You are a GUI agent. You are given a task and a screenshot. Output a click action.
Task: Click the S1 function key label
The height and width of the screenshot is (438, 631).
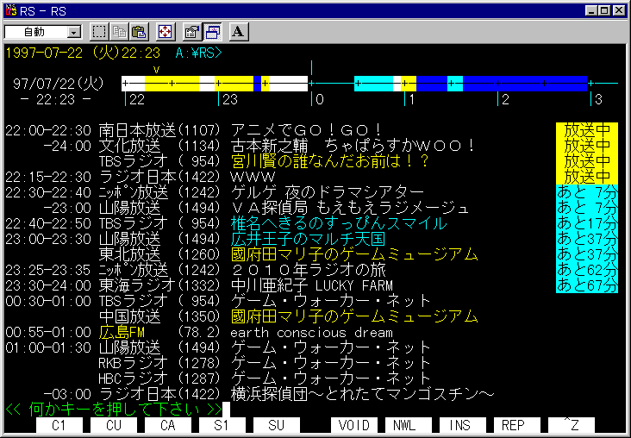pyautogui.click(x=222, y=425)
